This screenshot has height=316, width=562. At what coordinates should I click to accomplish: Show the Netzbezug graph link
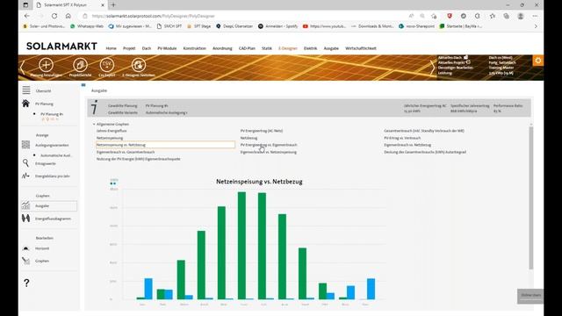coord(249,138)
